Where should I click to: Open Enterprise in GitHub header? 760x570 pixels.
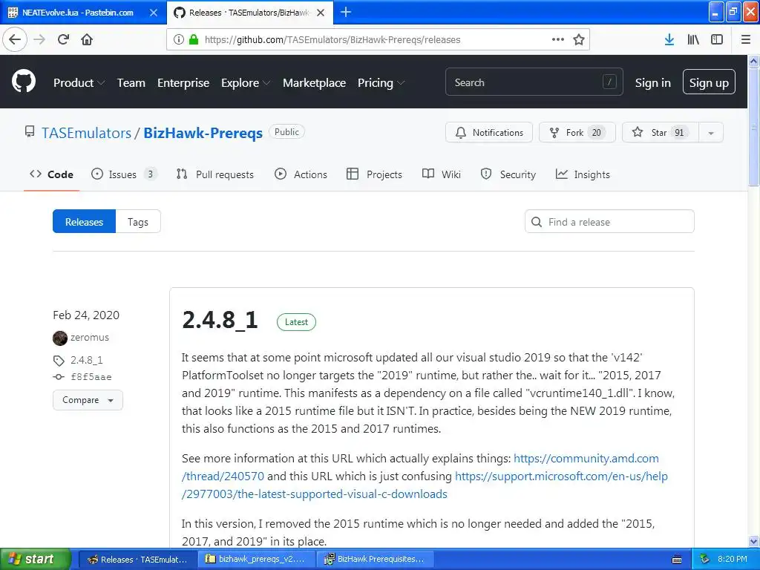pos(183,83)
